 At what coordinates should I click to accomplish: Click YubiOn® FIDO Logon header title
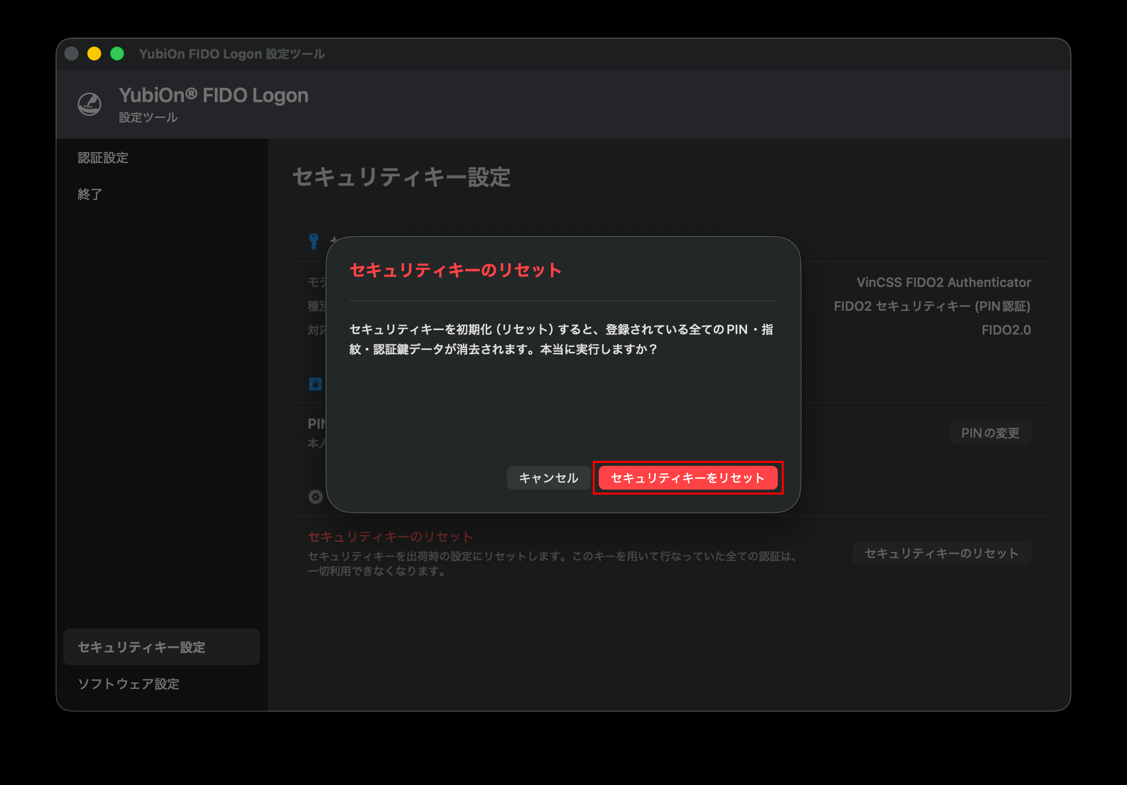pyautogui.click(x=214, y=95)
